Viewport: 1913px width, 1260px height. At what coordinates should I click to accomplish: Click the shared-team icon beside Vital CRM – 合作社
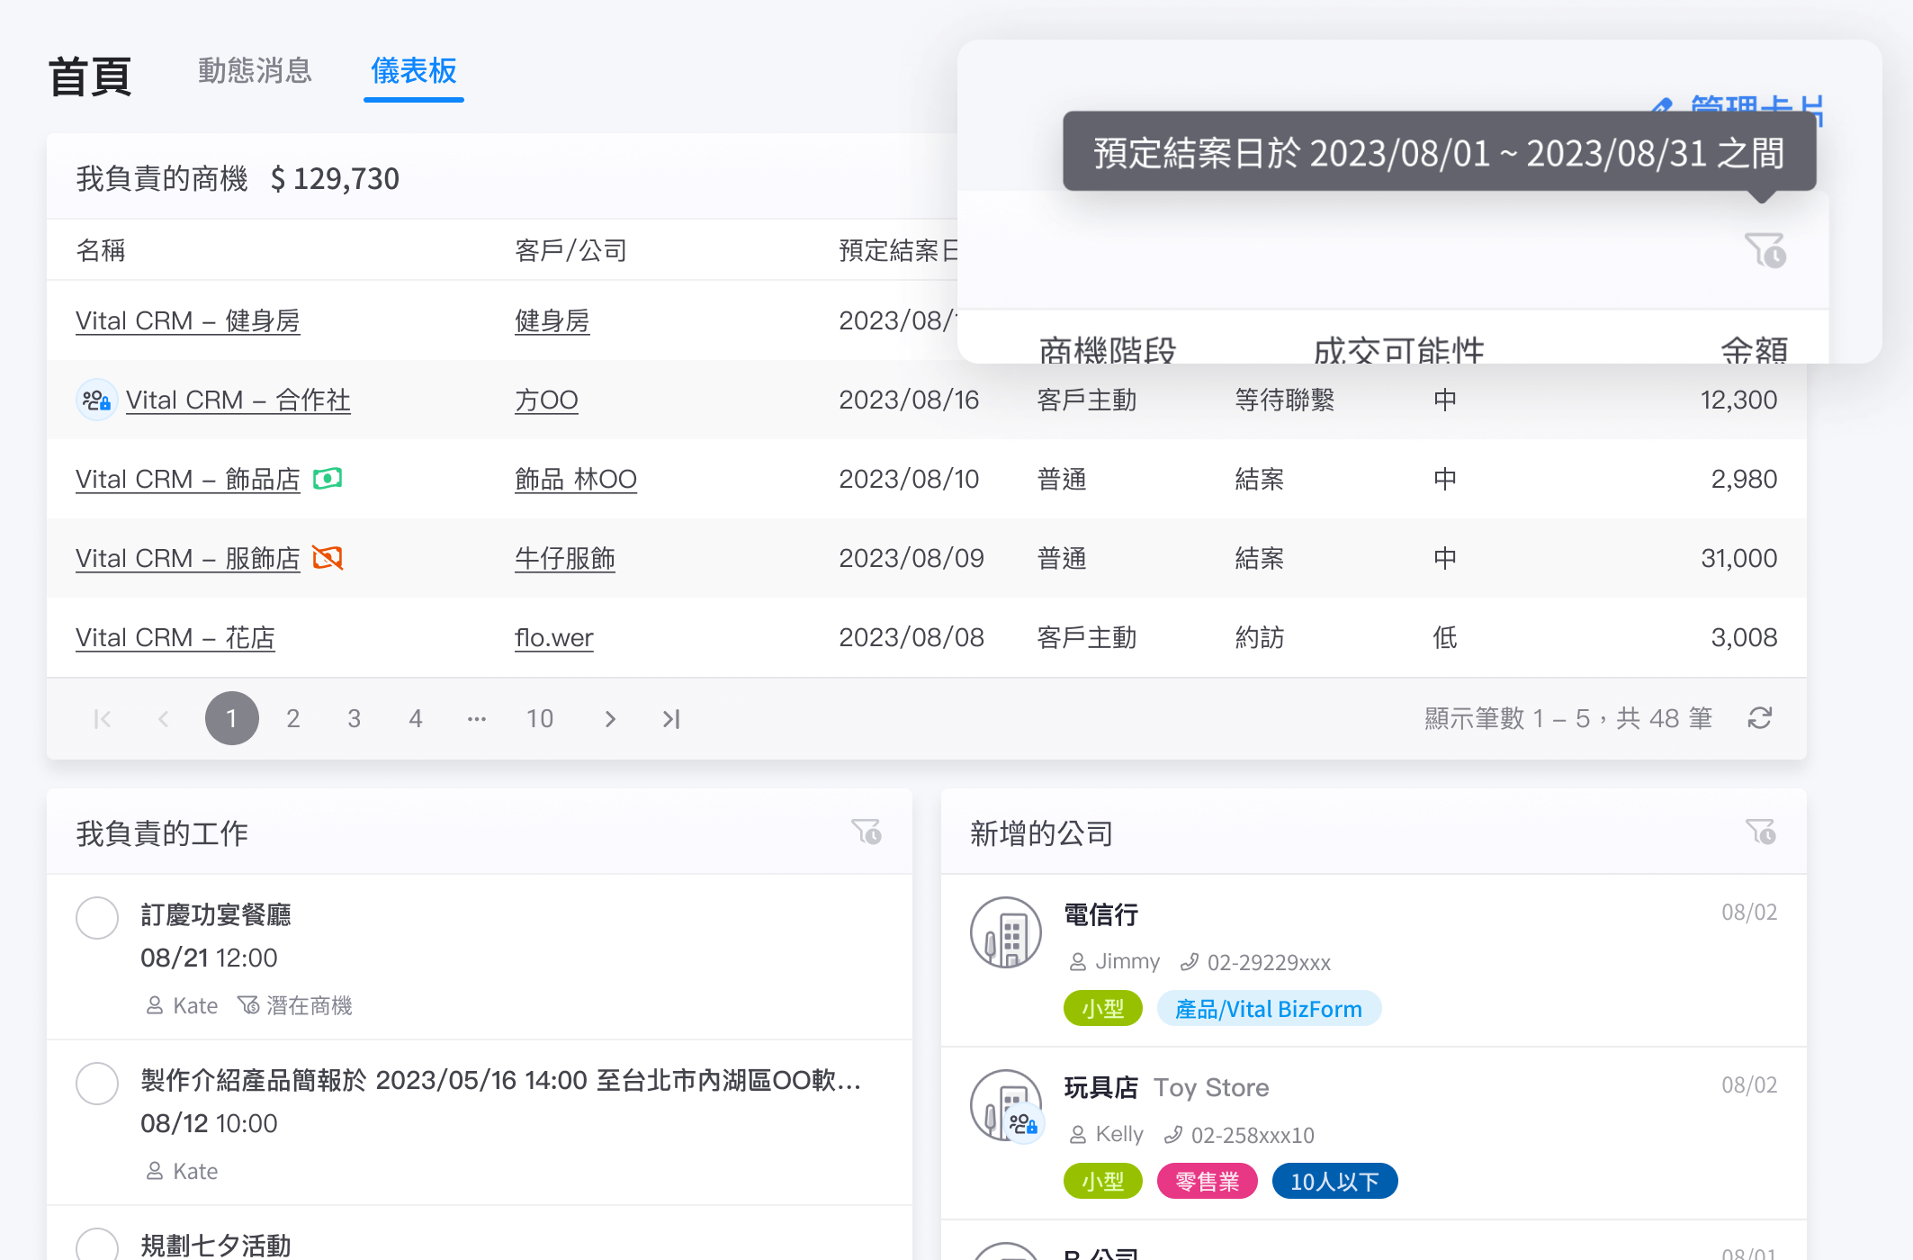pos(96,400)
